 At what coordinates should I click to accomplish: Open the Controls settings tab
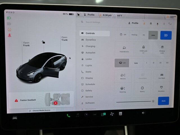tap(94, 33)
